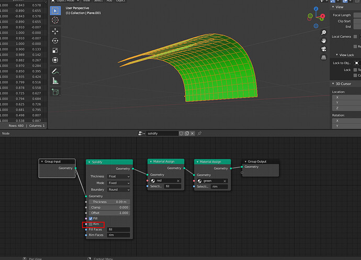
Task: Open the node tree browse dropdown
Action: tap(141, 133)
